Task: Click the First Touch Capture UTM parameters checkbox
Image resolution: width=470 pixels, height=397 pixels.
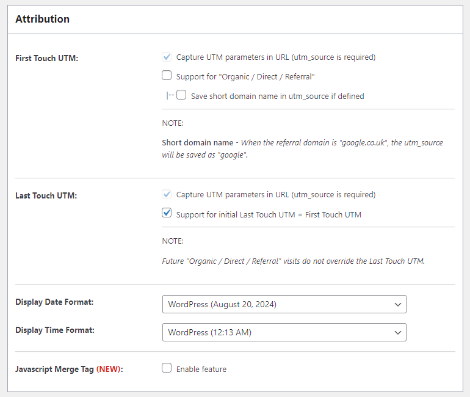Action: pos(167,57)
